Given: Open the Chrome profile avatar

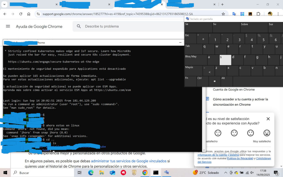Looking at the screenshot, I should click(270, 14).
